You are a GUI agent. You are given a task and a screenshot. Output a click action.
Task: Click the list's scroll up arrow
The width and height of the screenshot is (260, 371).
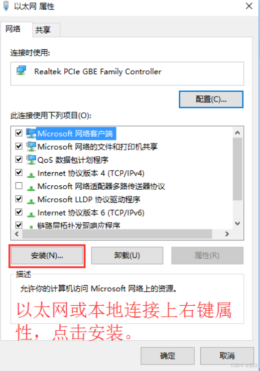click(237, 133)
